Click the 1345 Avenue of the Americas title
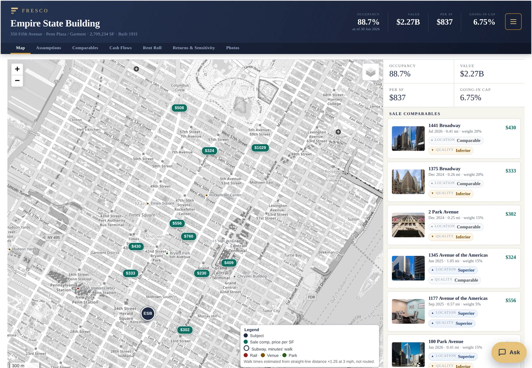The image size is (532, 368). click(x=458, y=255)
